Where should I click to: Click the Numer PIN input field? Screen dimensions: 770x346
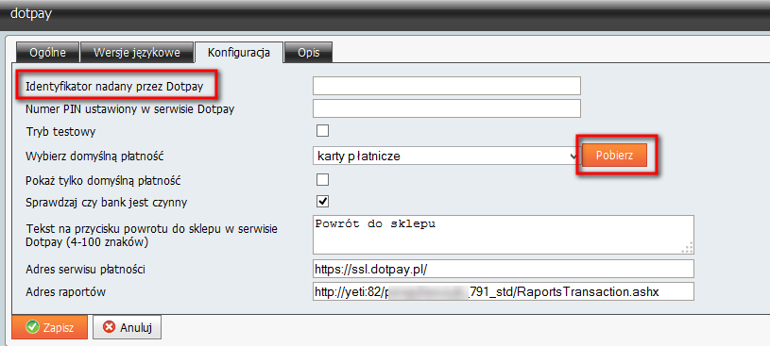click(447, 108)
